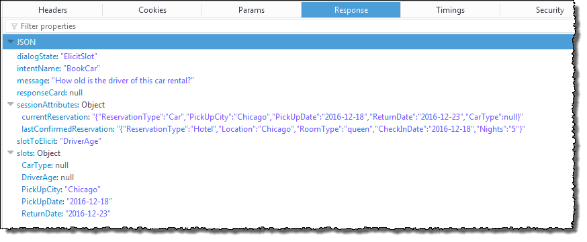Click the sessionAttributes "Object" type label

click(93, 105)
